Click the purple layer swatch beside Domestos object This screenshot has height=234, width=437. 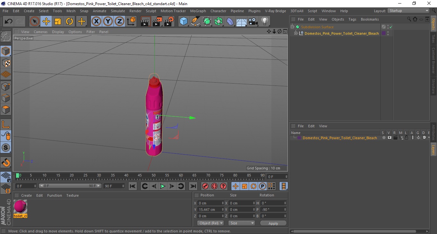pyautogui.click(x=383, y=33)
